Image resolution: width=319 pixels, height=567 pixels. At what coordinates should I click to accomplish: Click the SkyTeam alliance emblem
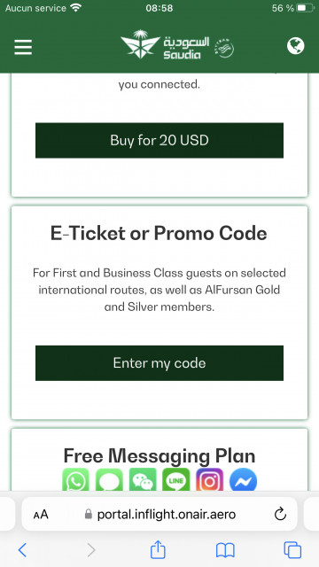tap(224, 48)
